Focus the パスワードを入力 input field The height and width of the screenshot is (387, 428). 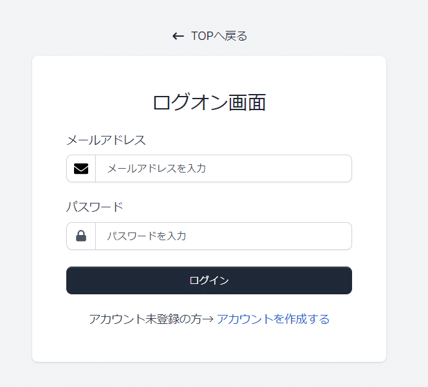coord(223,236)
